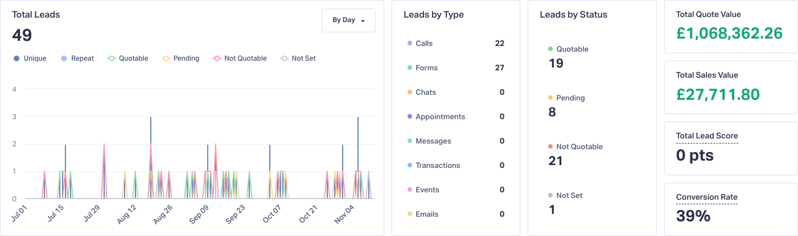Click the Not Quotable status red dot

(x=550, y=147)
